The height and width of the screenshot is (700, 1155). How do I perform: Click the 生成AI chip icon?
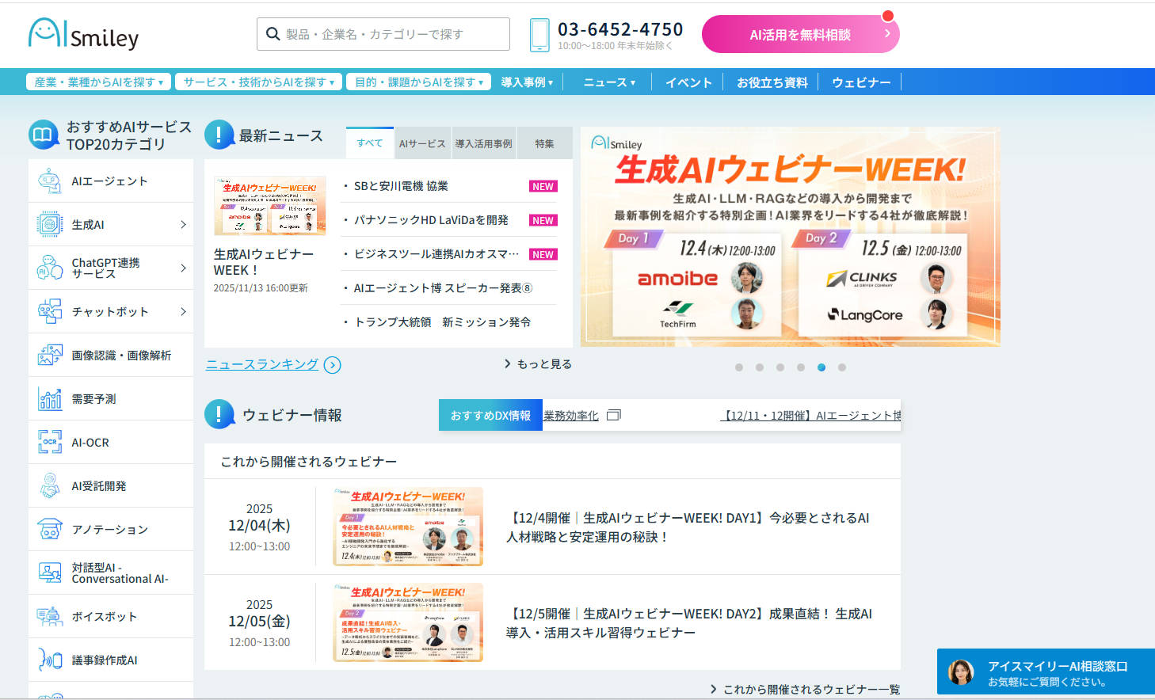50,225
